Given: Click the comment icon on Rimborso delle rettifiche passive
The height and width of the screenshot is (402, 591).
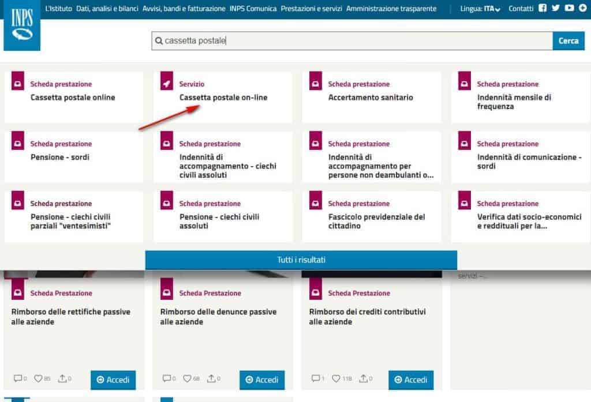Looking at the screenshot, I should (x=18, y=378).
